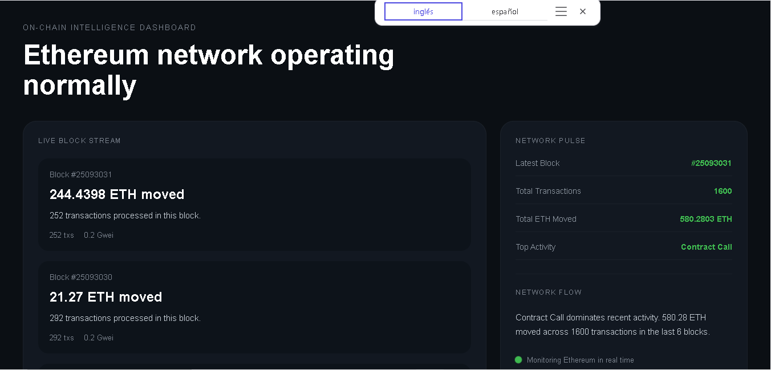Select the inglés language tab
The width and height of the screenshot is (771, 370).
(423, 11)
